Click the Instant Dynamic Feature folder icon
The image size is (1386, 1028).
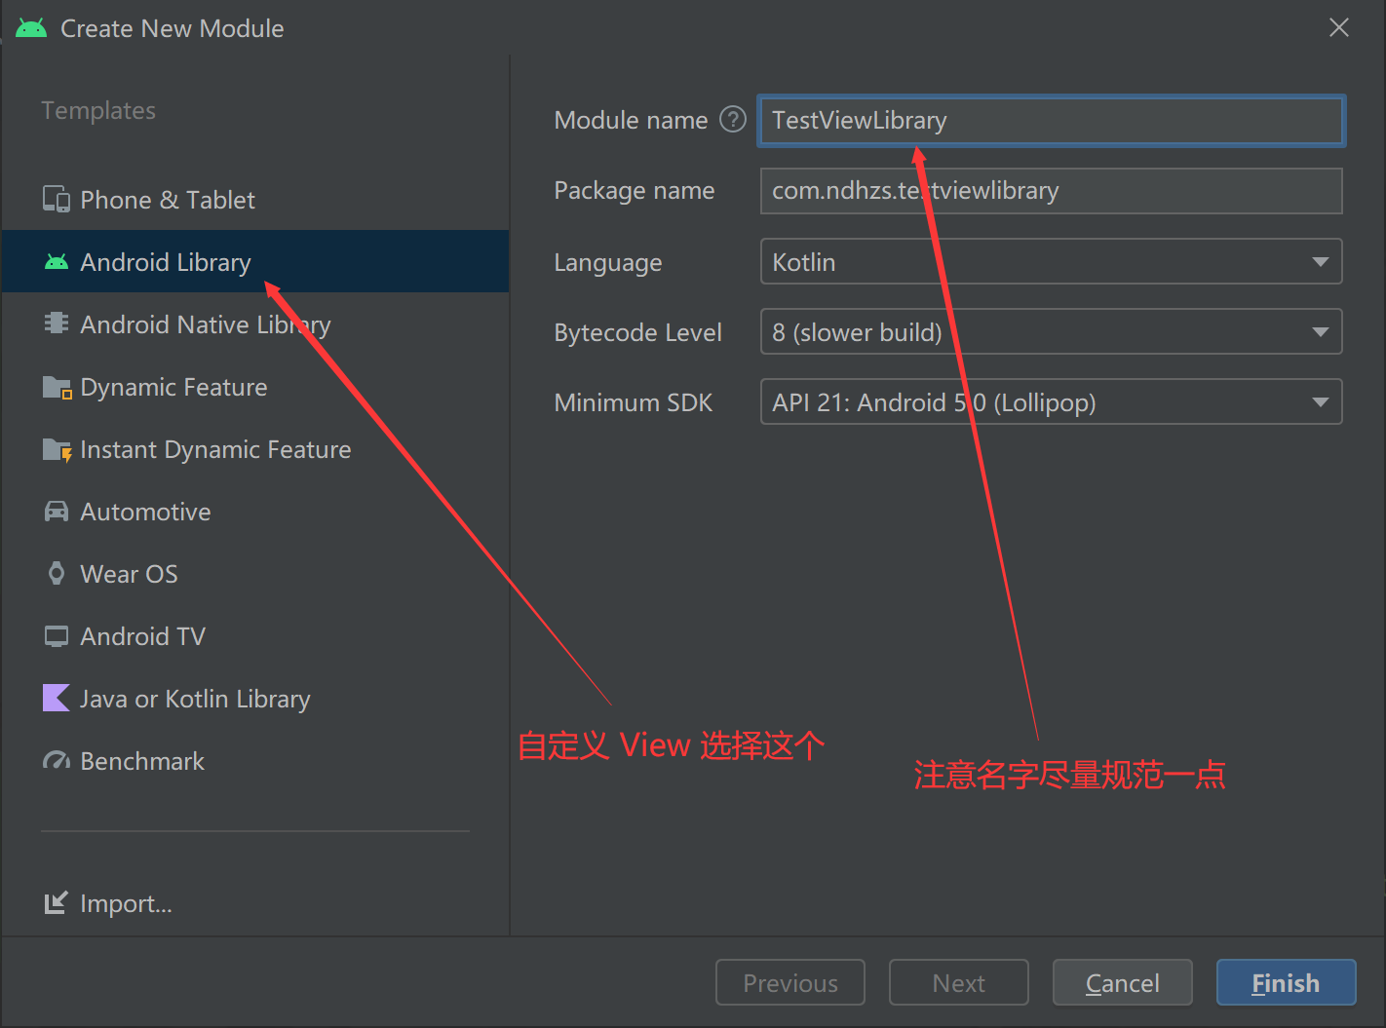pyautogui.click(x=57, y=449)
